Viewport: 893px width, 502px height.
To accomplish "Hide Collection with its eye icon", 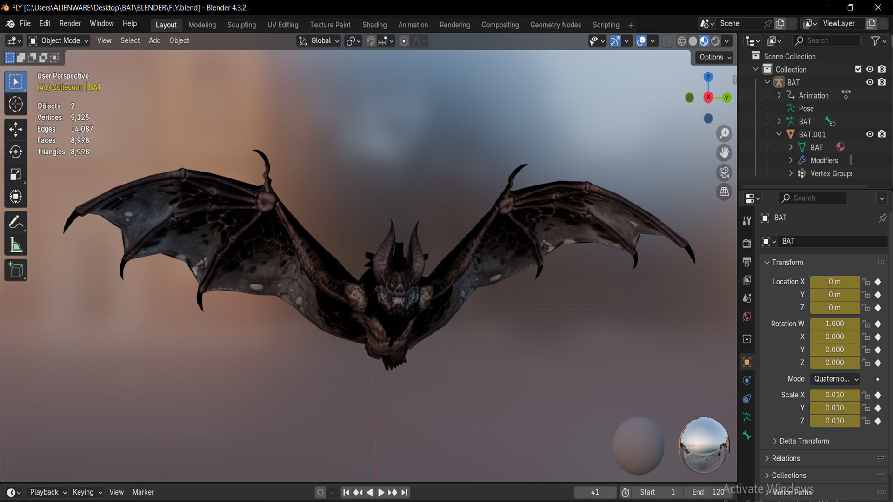I will tap(870, 69).
